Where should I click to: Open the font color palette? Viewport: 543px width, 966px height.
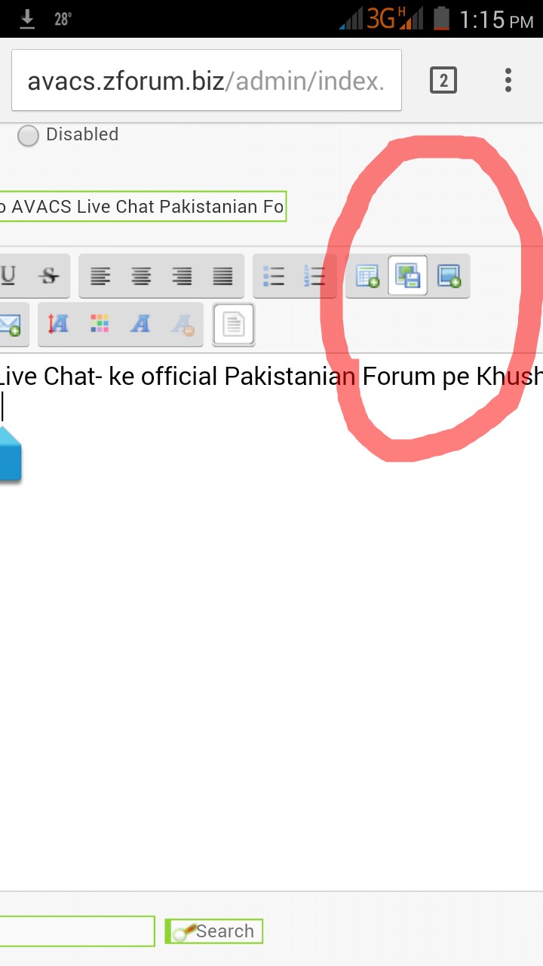[100, 325]
